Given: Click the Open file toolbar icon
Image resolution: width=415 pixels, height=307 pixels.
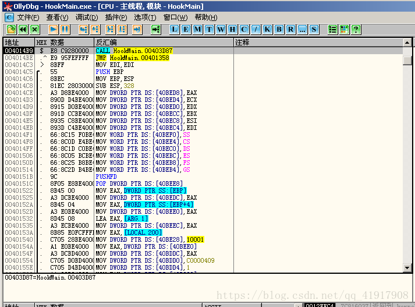Looking at the screenshot, I should [x=11, y=29].
